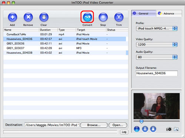The height and width of the screenshot is (138, 185).
Task: Click the 00:42:09 duration cell
Action: 46,48
